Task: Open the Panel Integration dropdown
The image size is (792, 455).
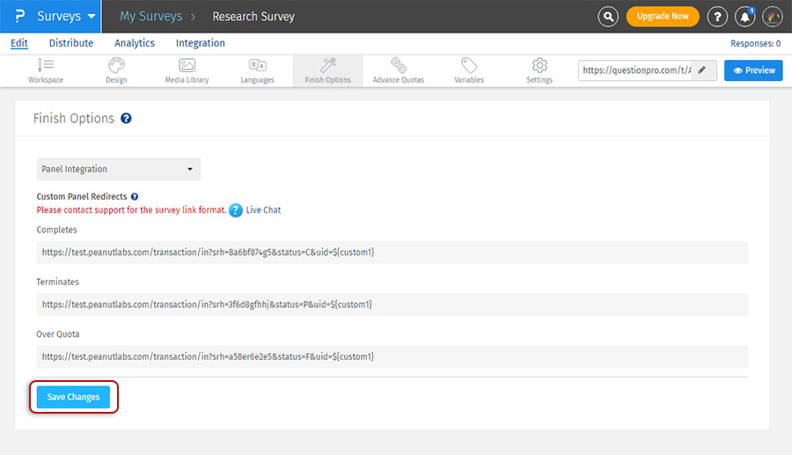Action: [119, 169]
